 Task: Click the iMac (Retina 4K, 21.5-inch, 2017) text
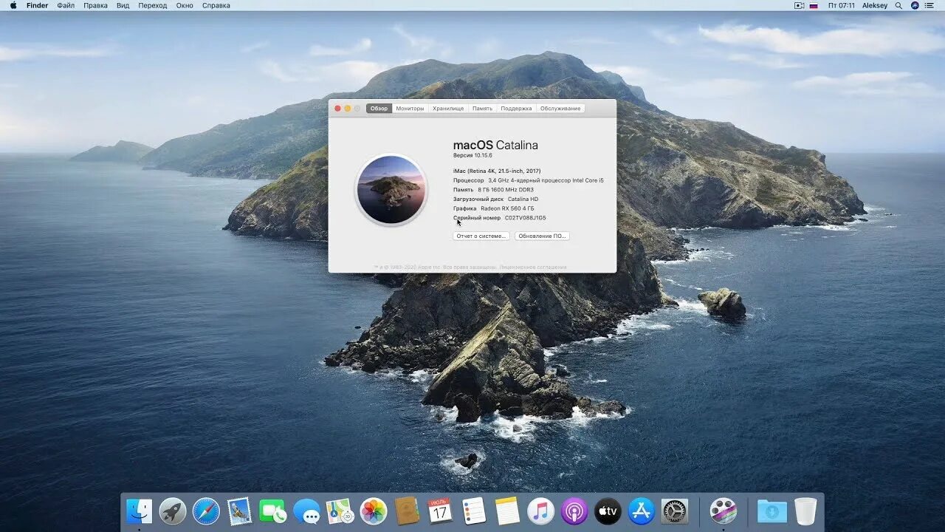click(497, 171)
